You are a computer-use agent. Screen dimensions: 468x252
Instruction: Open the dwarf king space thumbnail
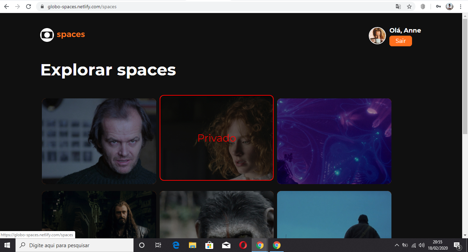click(x=99, y=215)
